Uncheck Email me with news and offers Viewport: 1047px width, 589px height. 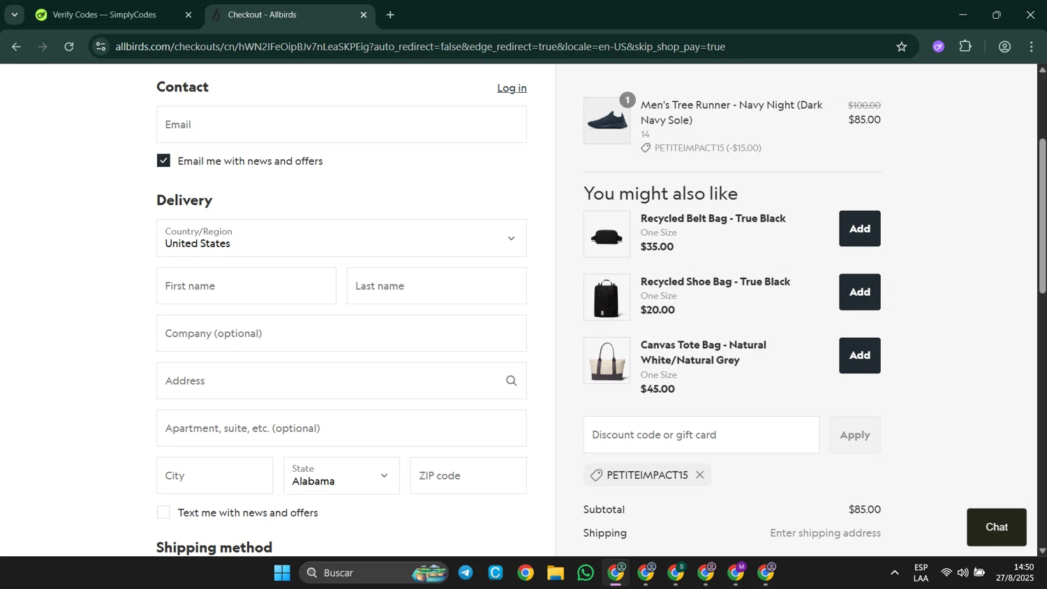[163, 161]
